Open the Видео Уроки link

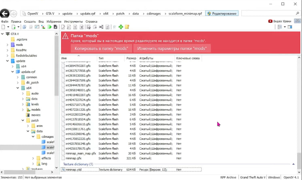coord(280,21)
